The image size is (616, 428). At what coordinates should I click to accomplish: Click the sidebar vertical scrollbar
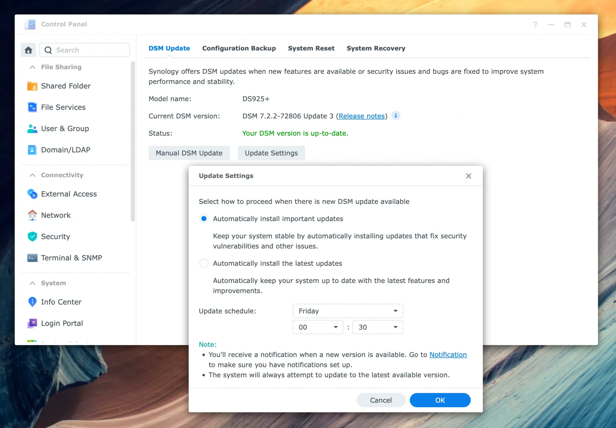(x=133, y=141)
